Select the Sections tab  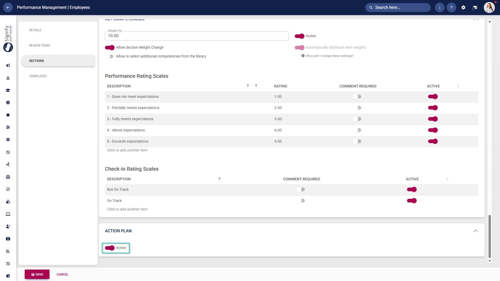pyautogui.click(x=58, y=61)
